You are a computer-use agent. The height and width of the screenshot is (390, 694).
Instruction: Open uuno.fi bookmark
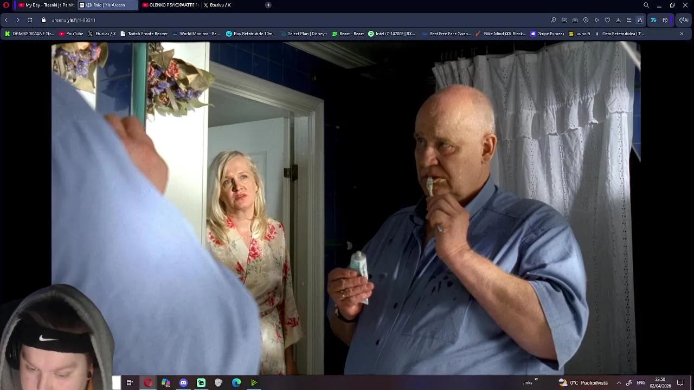pyautogui.click(x=579, y=34)
